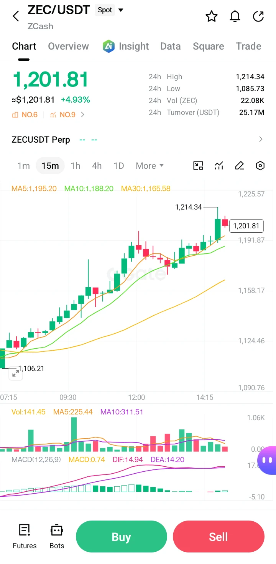276x564 pixels.
Task: Tap MACD:0.74 value
Action: [x=87, y=459]
